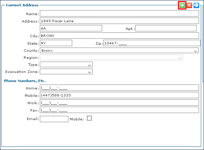204x150 pixels.
Task: Click the Home phone number field
Action: (119, 88)
